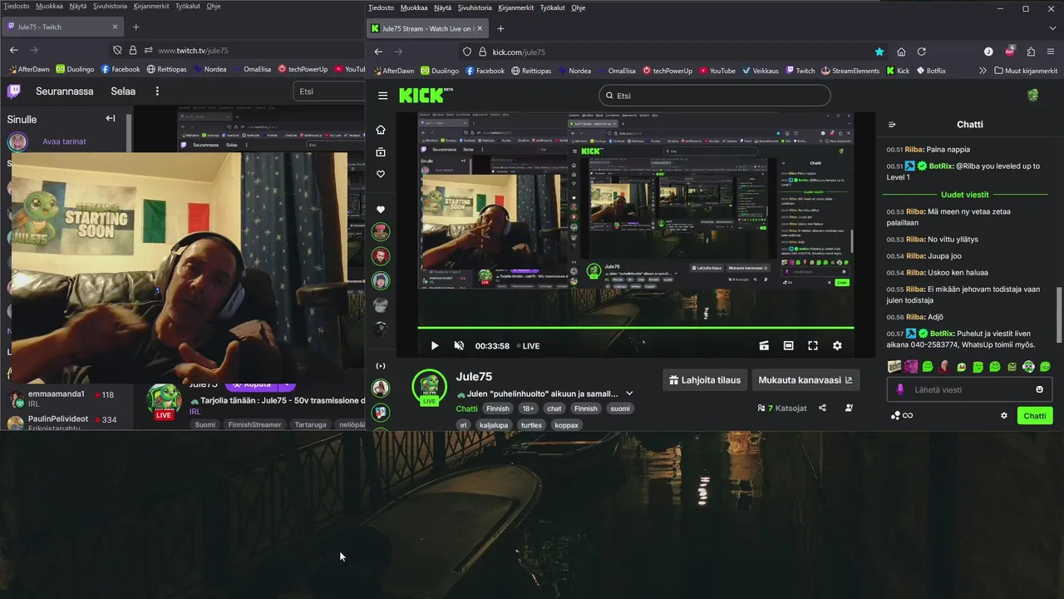The width and height of the screenshot is (1064, 599).
Task: Collapse the Kick Chatti panel
Action: (x=892, y=125)
